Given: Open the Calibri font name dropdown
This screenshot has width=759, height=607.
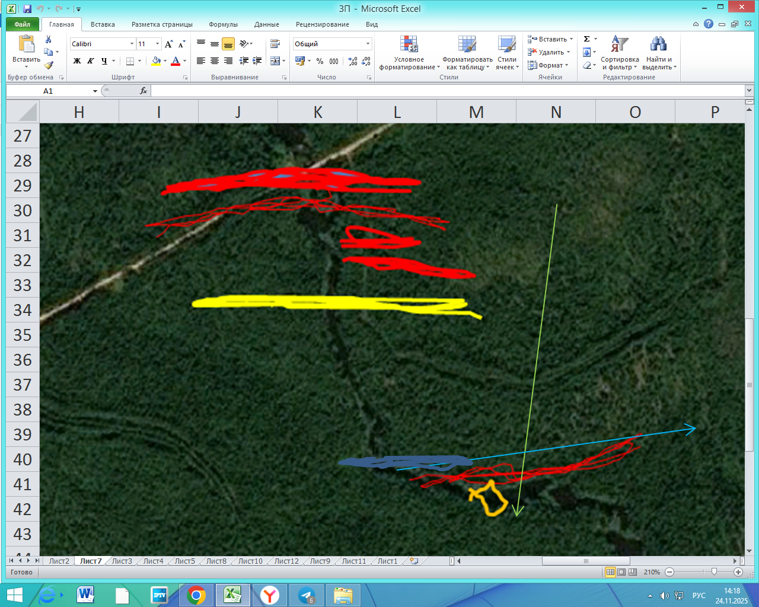Looking at the screenshot, I should 132,44.
